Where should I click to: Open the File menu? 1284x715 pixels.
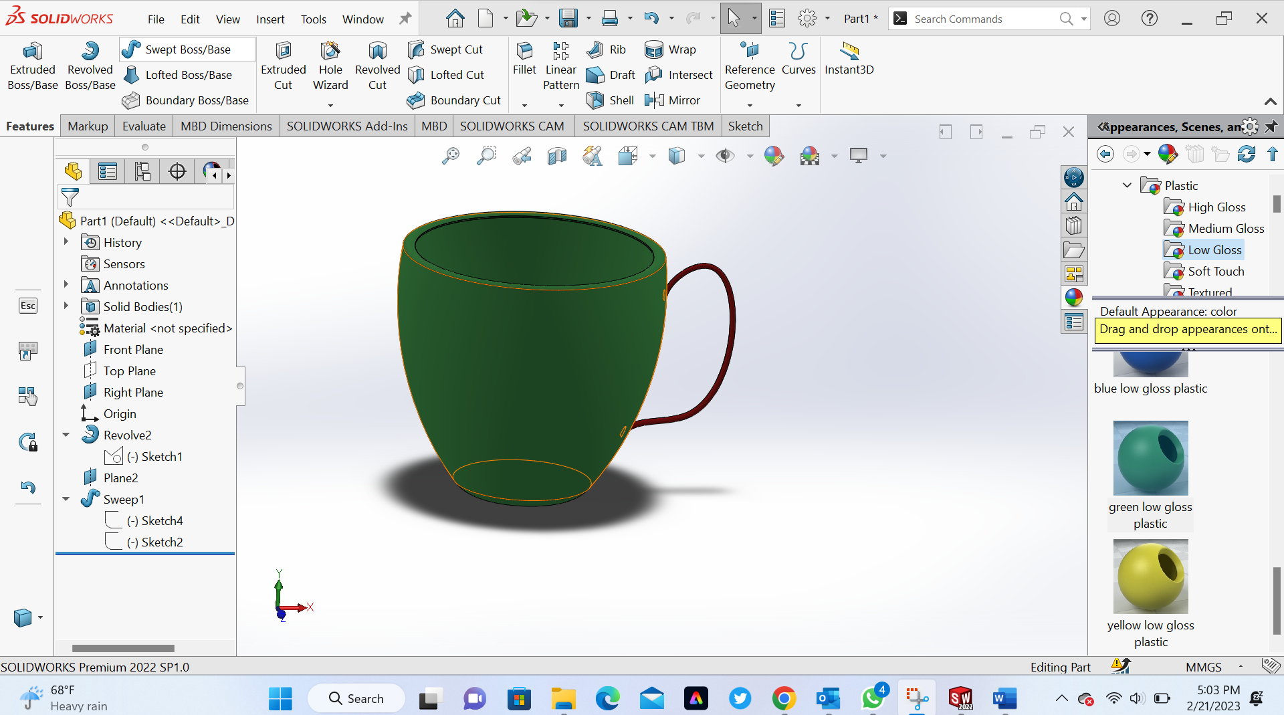[x=156, y=19]
